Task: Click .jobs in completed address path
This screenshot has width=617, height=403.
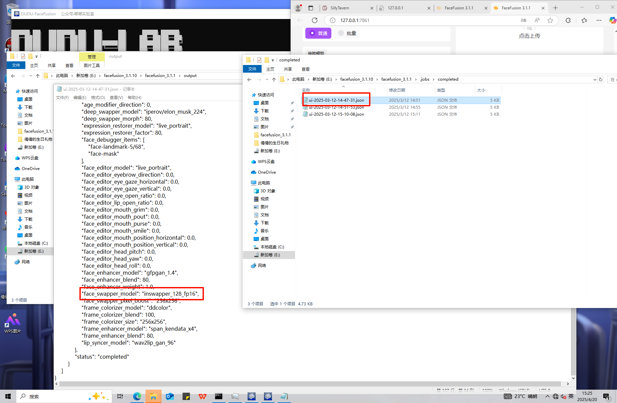Action: click(424, 79)
